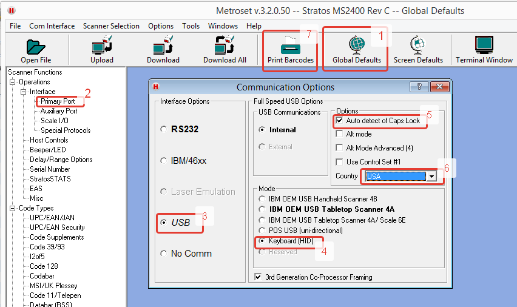Open the Scanner Selection menu
Screen dimensions: 517x307
point(111,26)
